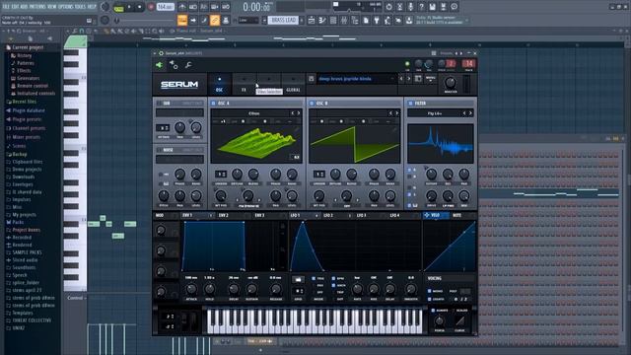Toggle the LFO BPM checkbox

pyautogui.click(x=333, y=278)
